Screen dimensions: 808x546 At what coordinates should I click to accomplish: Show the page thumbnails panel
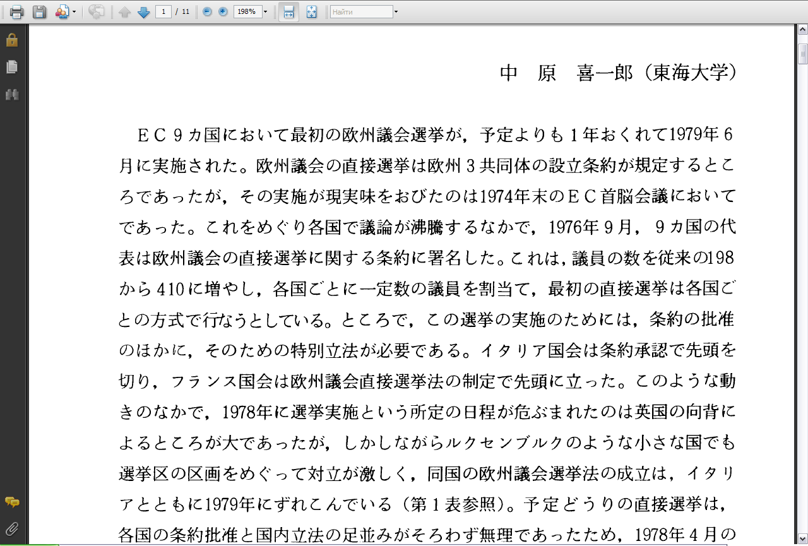tap(12, 67)
